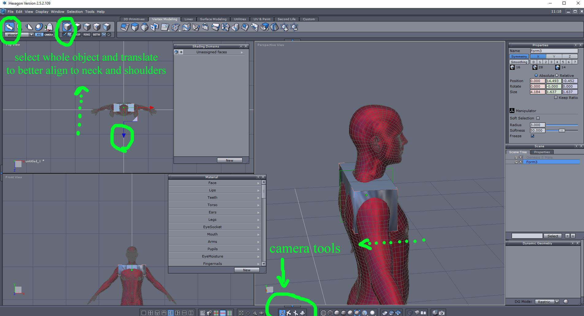Toggle the XYZ manipulator mode
Screen dimensions: 584x316
coord(39,35)
